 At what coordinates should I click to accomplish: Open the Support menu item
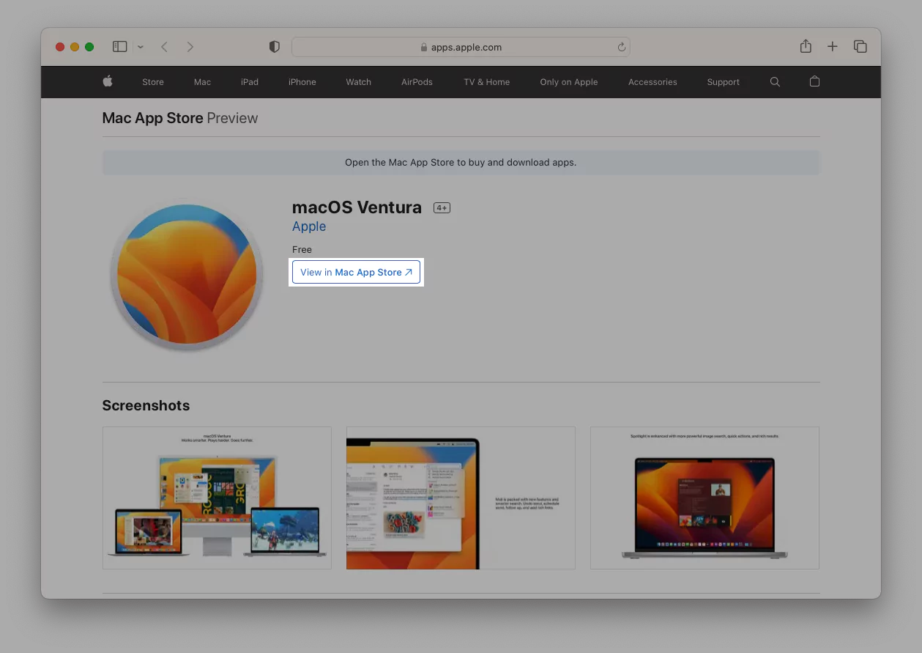tap(723, 82)
